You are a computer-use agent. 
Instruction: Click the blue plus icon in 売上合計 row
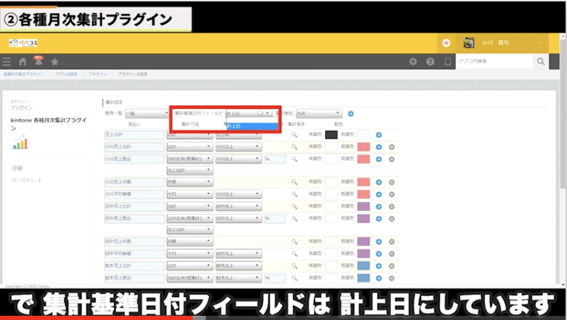[379, 135]
